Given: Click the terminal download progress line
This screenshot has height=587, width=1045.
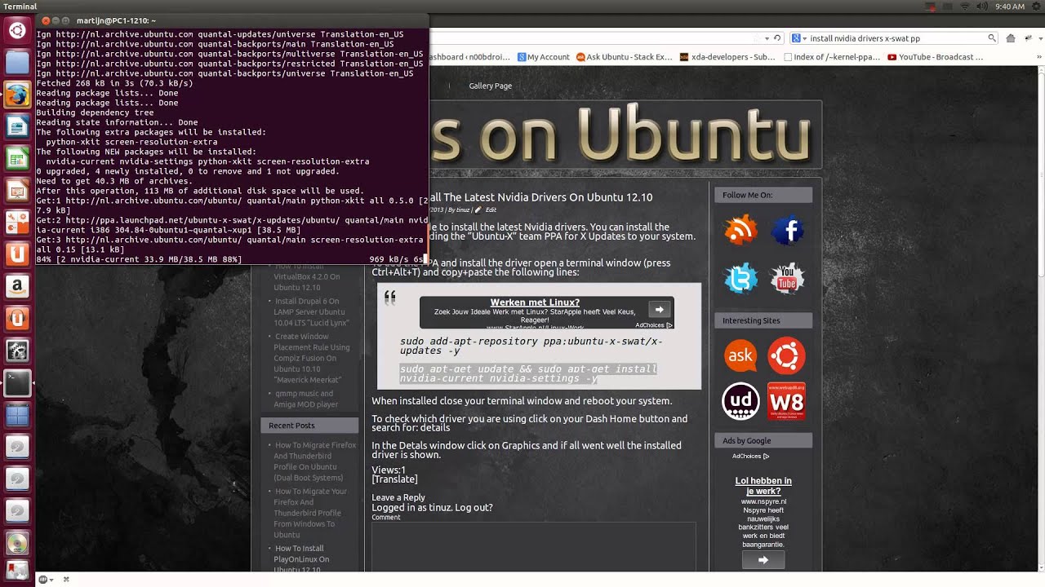Looking at the screenshot, I should click(x=231, y=259).
